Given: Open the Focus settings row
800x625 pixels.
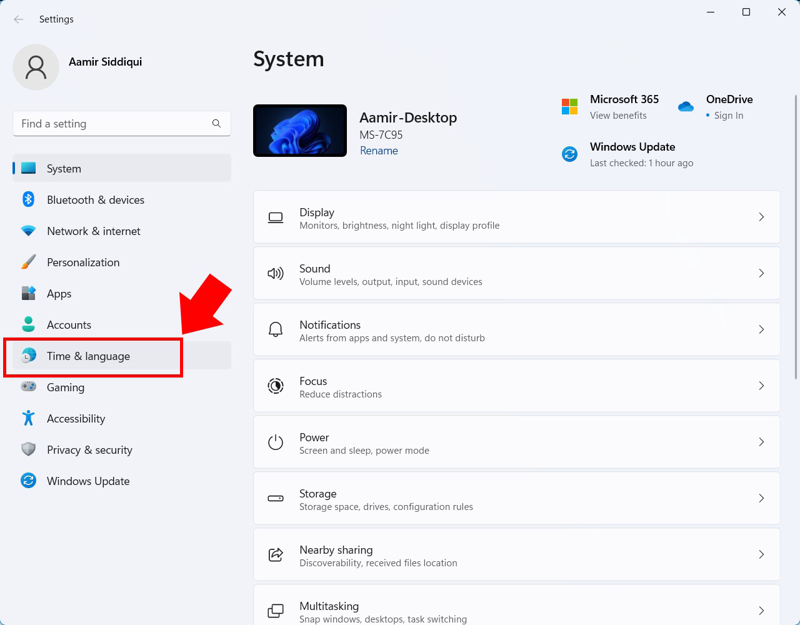Looking at the screenshot, I should [x=517, y=386].
